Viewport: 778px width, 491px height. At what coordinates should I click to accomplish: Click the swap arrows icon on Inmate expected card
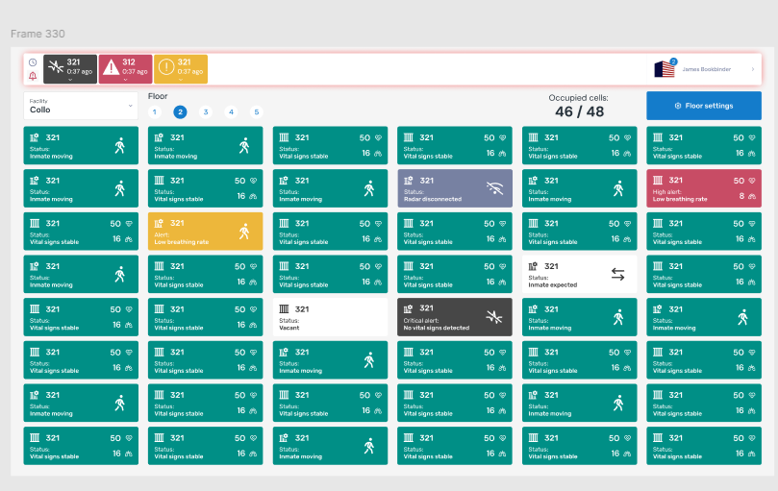coord(617,274)
